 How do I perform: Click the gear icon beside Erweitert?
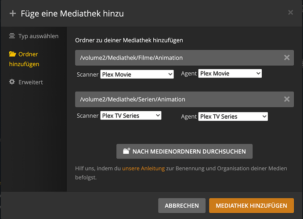(12, 82)
